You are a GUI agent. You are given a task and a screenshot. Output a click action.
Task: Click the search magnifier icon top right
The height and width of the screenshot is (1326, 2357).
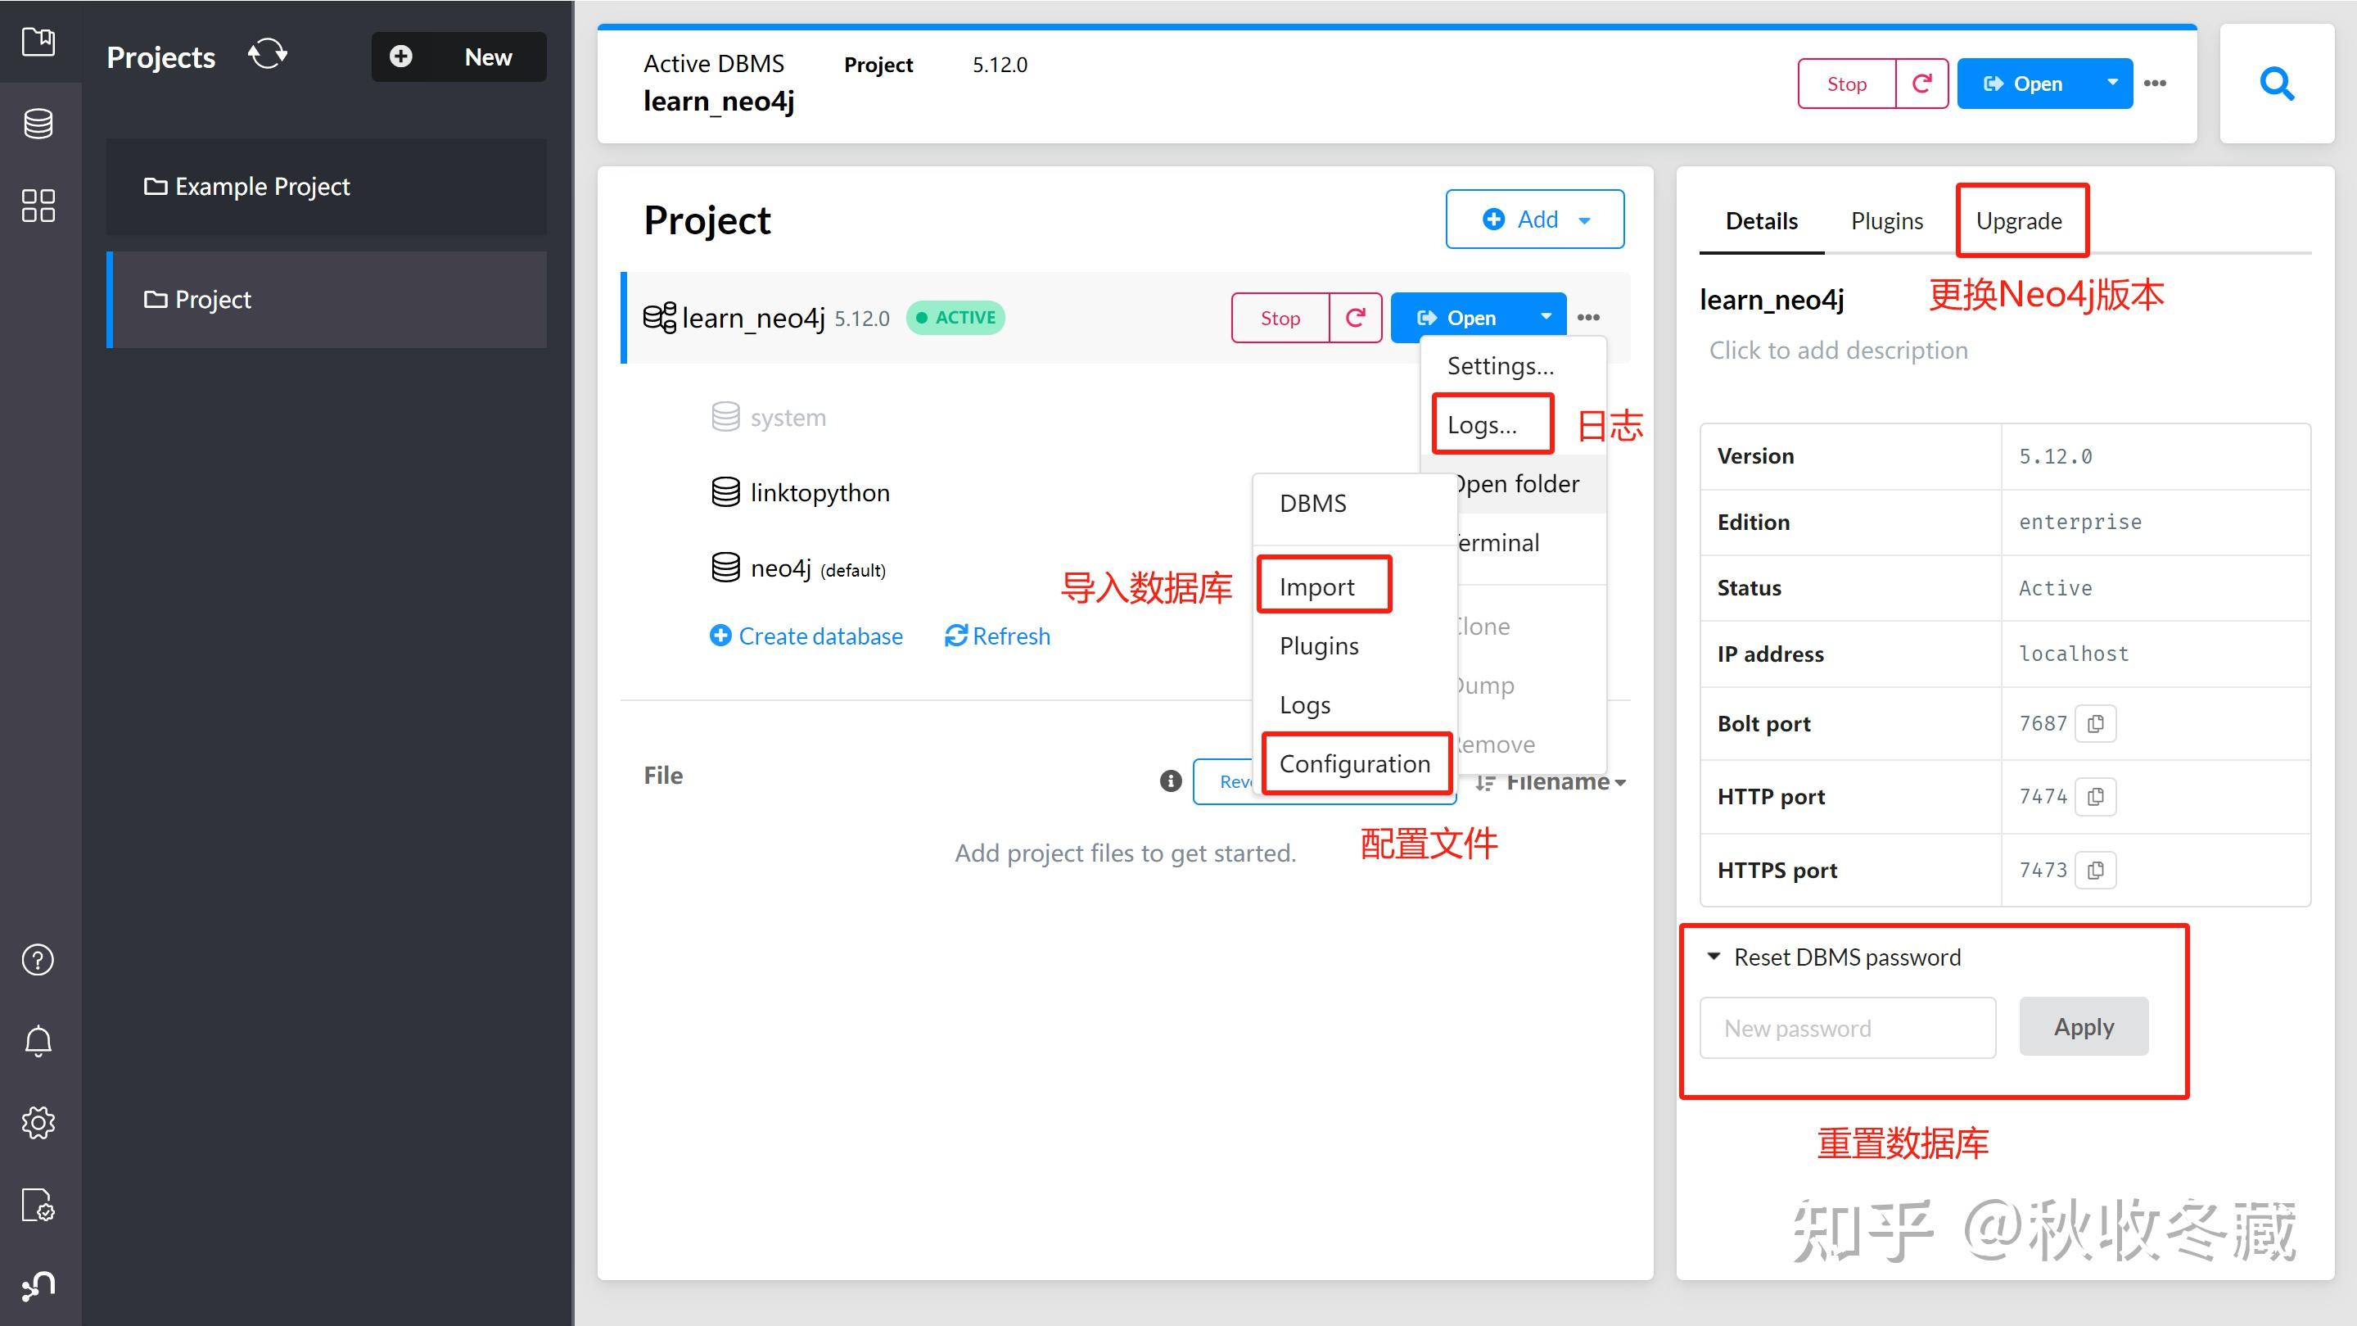click(2277, 84)
